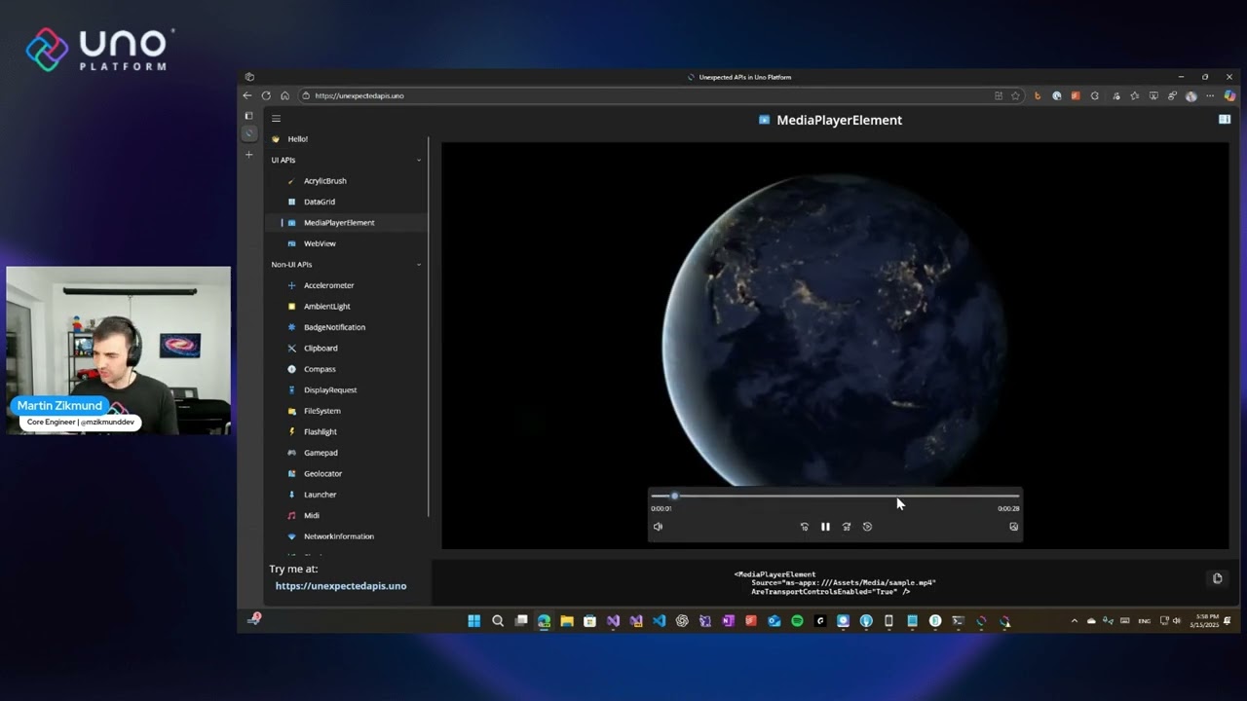
Task: Copy the XAML code snippet
Action: tap(1217, 578)
